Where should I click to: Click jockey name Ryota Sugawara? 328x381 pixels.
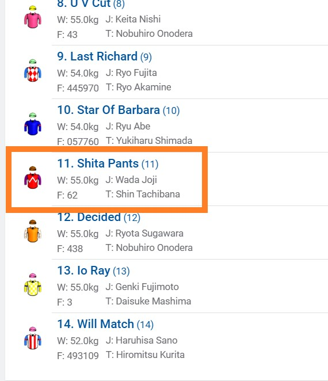(x=150, y=233)
